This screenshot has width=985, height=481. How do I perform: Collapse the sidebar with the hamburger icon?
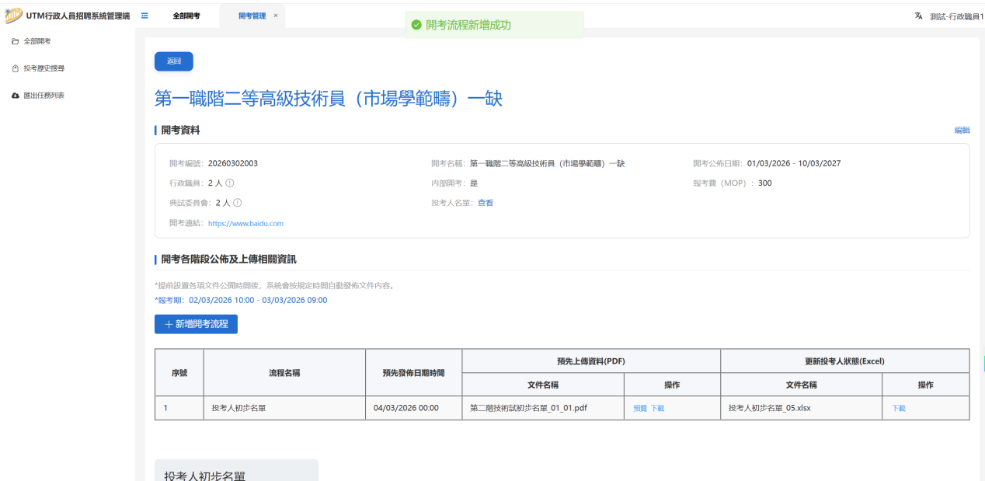click(x=145, y=16)
